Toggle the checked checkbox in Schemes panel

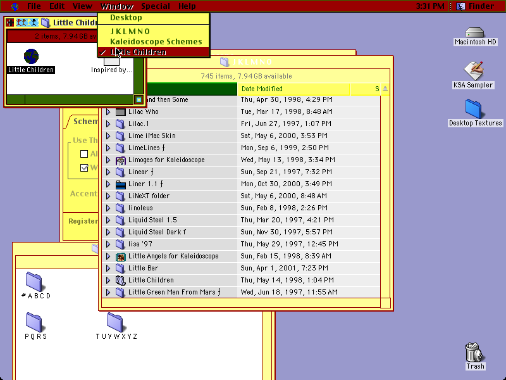[x=84, y=168]
